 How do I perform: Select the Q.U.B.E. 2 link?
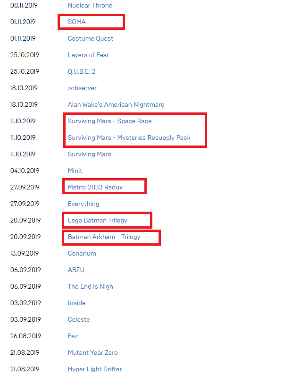click(x=82, y=71)
